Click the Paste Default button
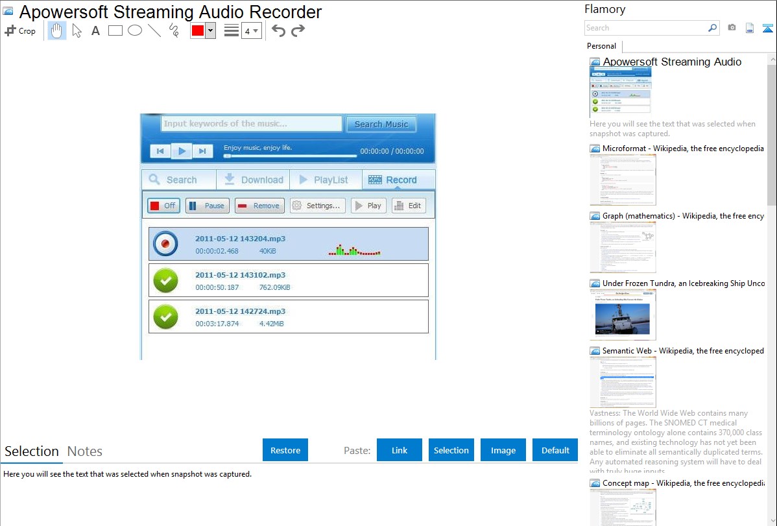Image resolution: width=777 pixels, height=526 pixels. tap(555, 450)
